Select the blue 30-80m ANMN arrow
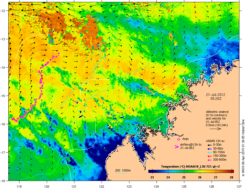The width and height of the screenshot is (245, 189). [210, 149]
